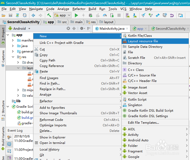Select Vector Asset in New submenu

pyautogui.click(x=155, y=93)
